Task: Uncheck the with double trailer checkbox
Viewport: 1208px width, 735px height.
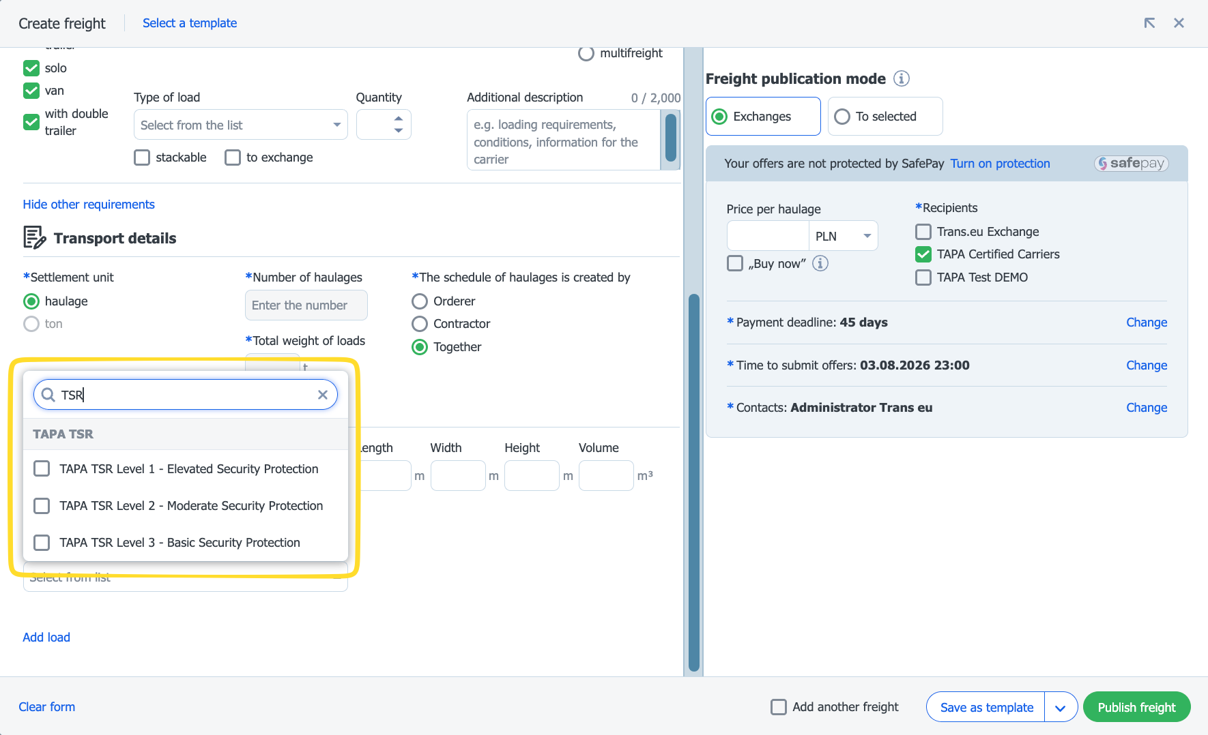Action: tap(31, 122)
